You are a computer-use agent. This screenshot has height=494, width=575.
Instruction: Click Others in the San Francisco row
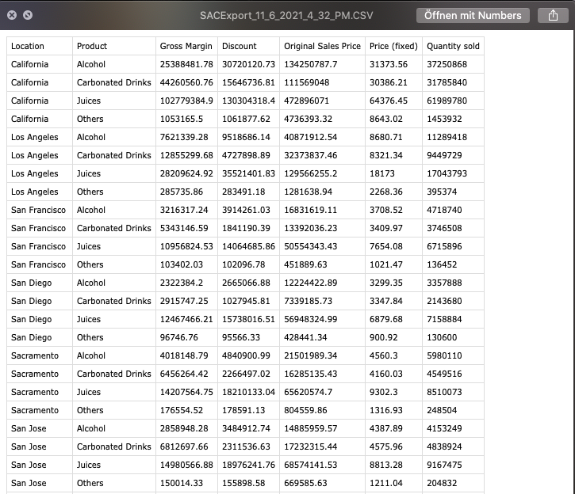pyautogui.click(x=90, y=264)
